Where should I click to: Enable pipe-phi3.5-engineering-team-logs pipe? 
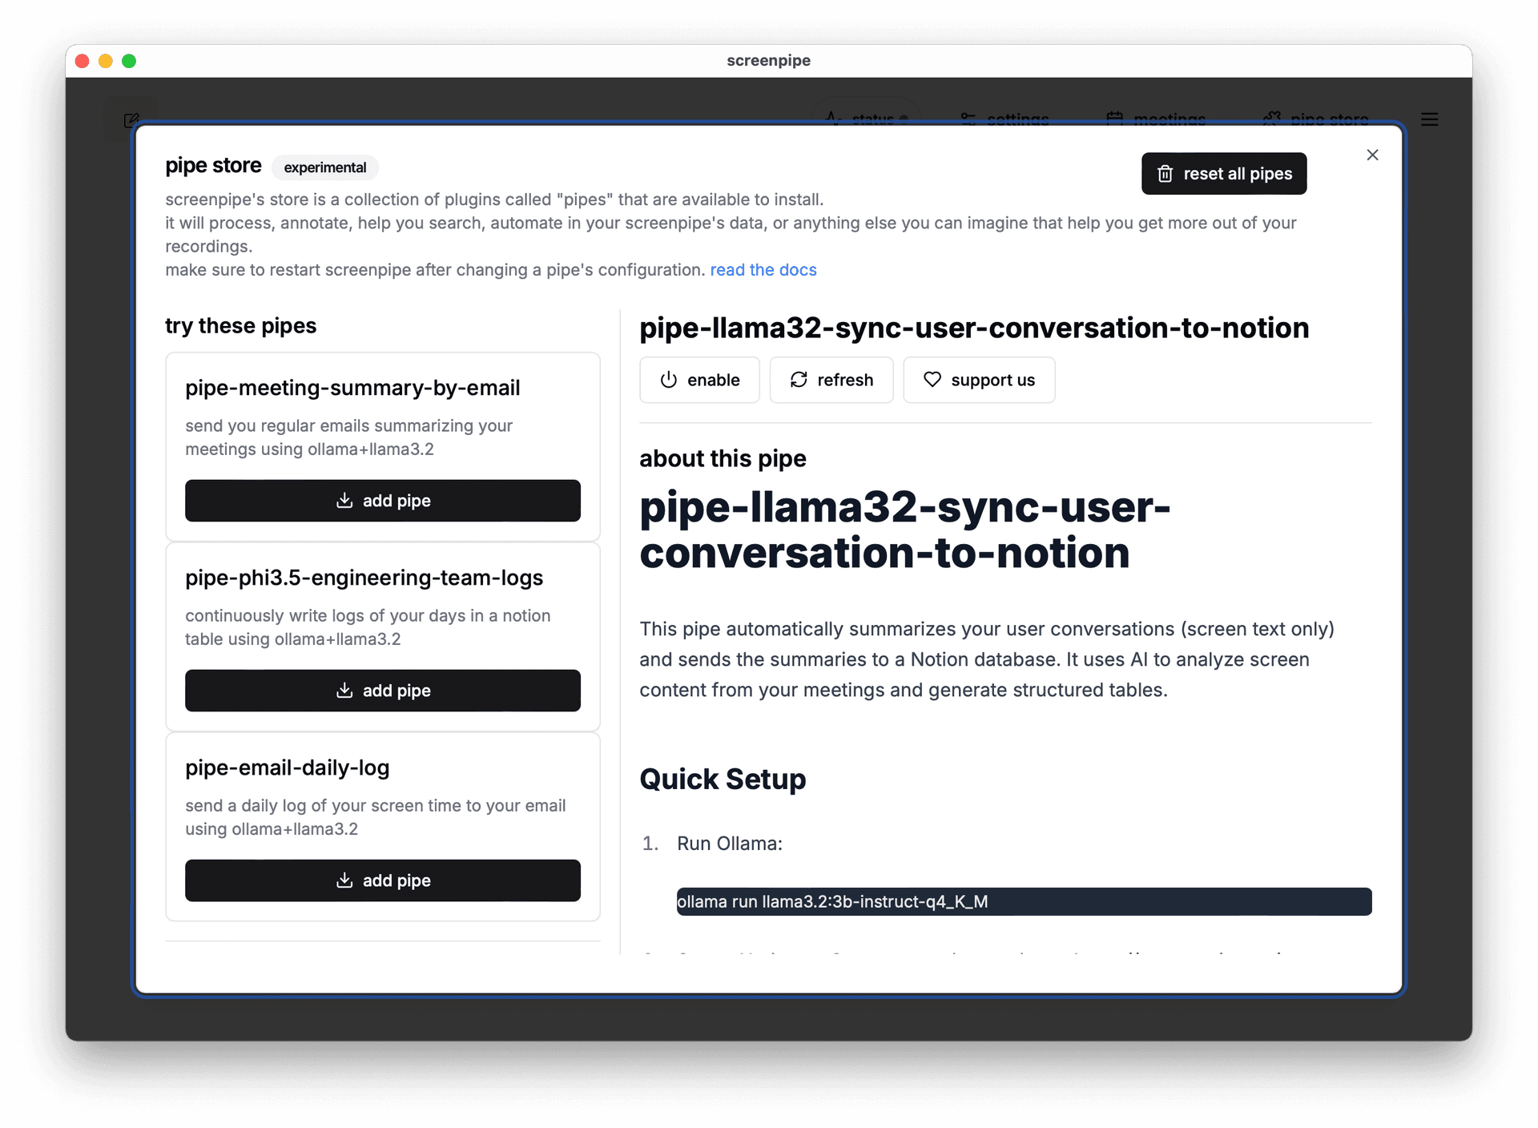coord(381,690)
